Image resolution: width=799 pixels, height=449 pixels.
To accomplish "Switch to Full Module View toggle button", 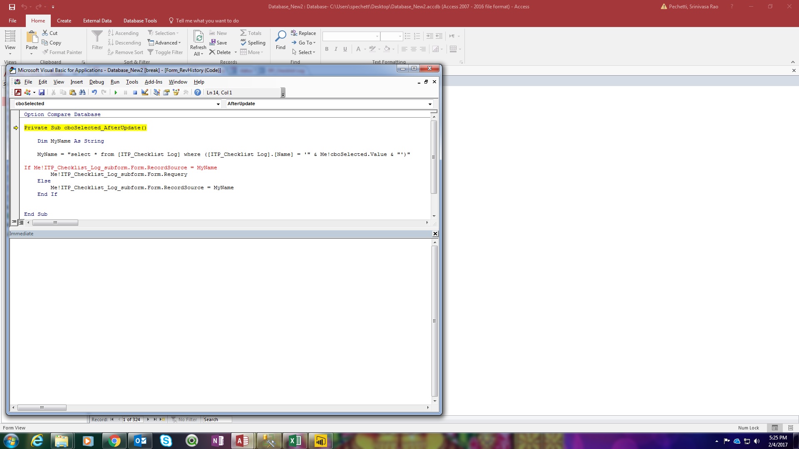I will tap(21, 222).
